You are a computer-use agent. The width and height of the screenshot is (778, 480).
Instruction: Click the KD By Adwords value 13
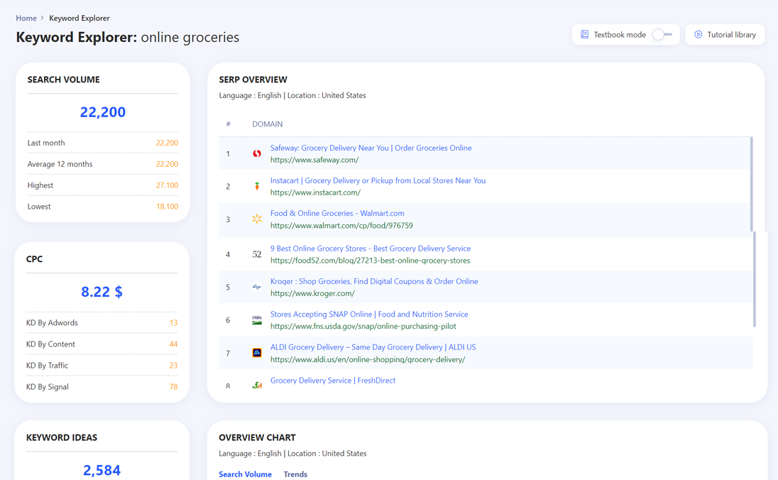coord(174,323)
